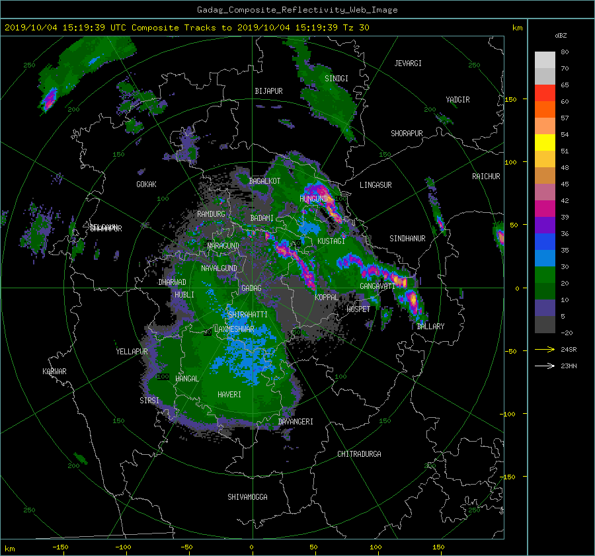Click the YELLAPUR city label
Viewport: 595px width, 556px height.
coord(132,352)
